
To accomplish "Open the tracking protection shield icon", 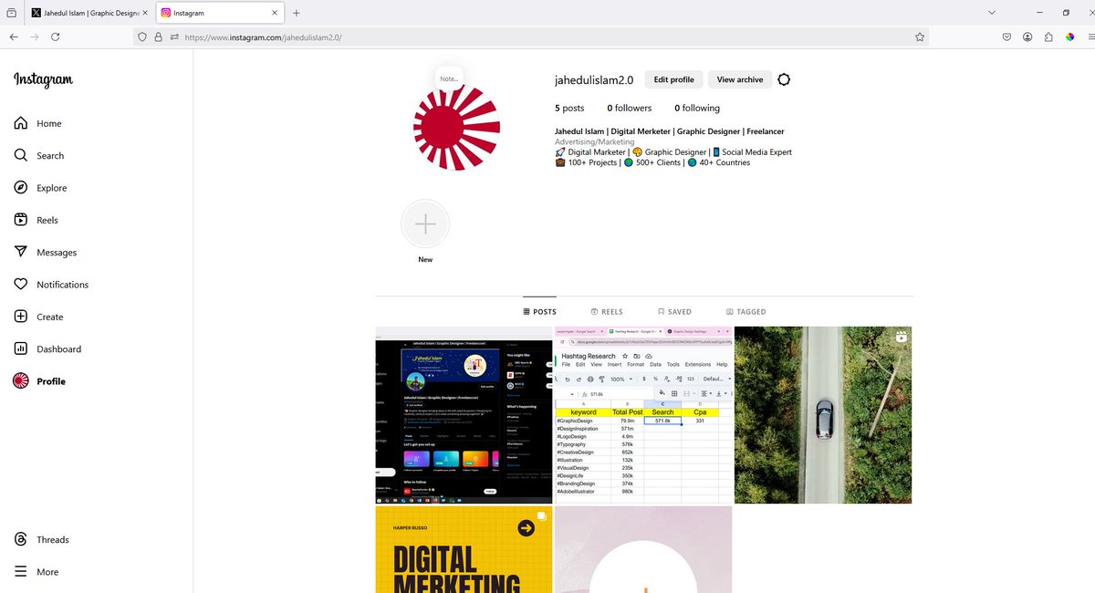I will pyautogui.click(x=142, y=37).
